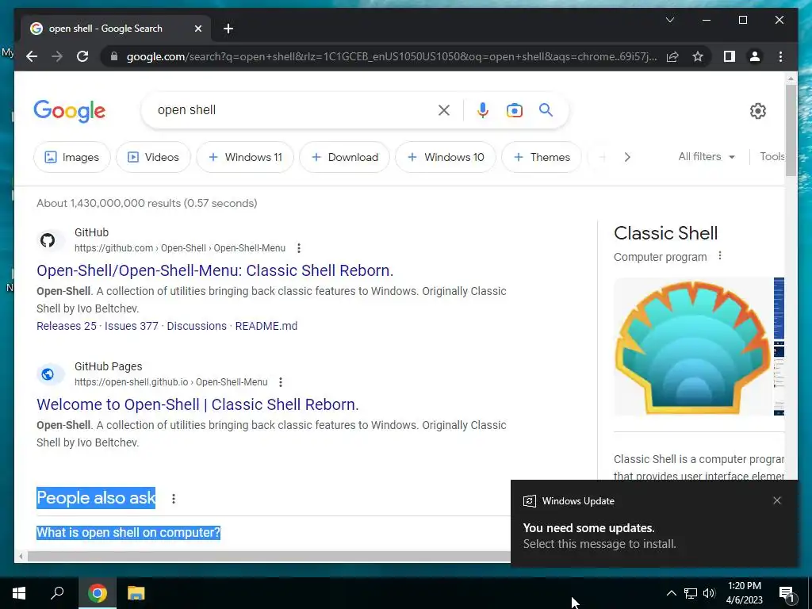Open the 'Open-Shell/Open-Shell-Menu: Classic Shell Reborn' result
The image size is (812, 609).
coord(215,270)
